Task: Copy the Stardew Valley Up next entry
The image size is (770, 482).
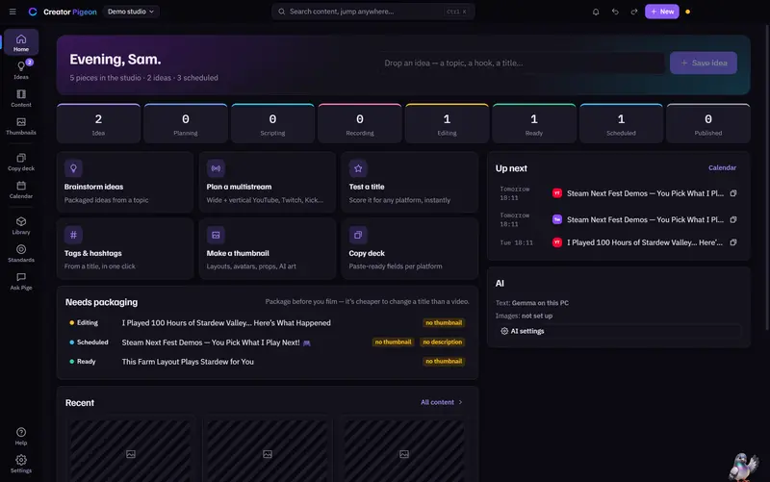Action: click(733, 242)
